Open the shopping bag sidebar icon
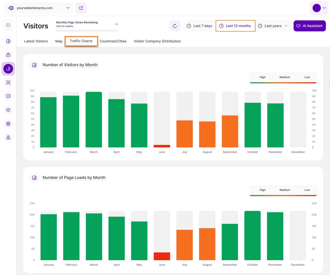The image size is (330, 275). point(8,55)
